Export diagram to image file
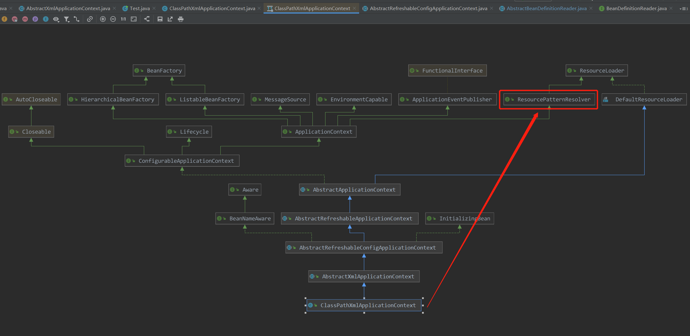This screenshot has height=336, width=690. [x=170, y=19]
